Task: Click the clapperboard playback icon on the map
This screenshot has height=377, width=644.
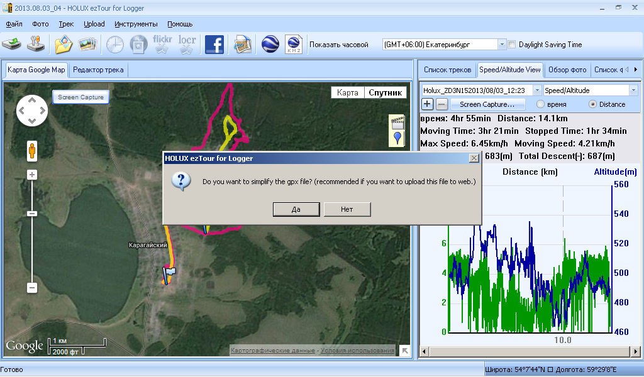Action: coord(397,123)
